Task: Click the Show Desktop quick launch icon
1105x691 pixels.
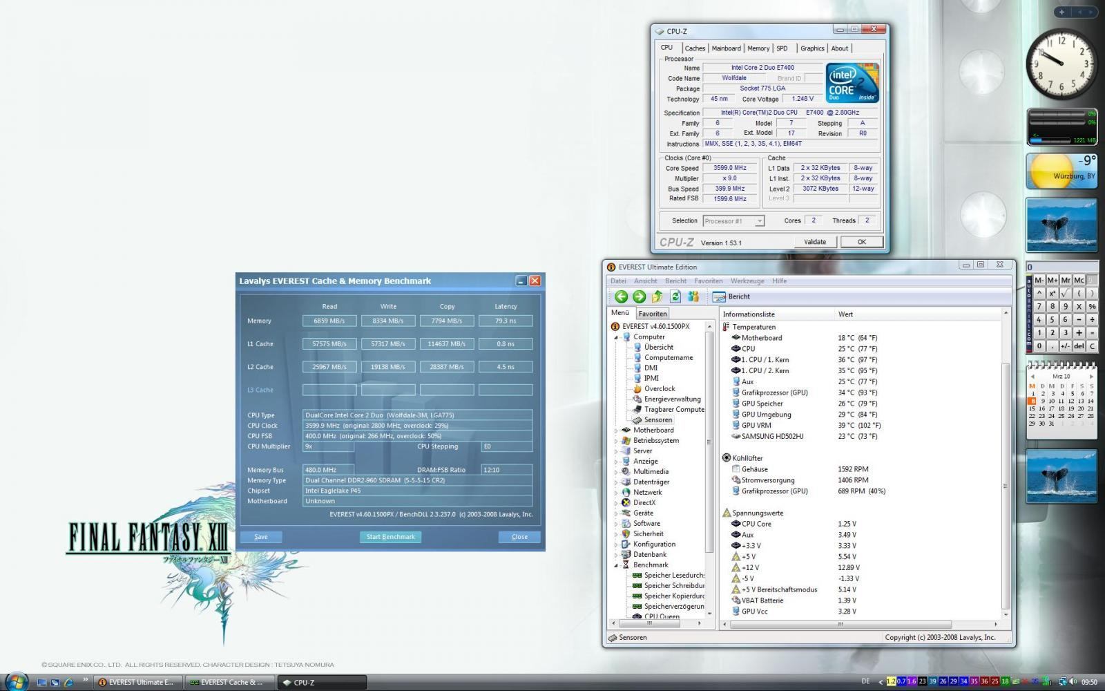Action: (42, 682)
